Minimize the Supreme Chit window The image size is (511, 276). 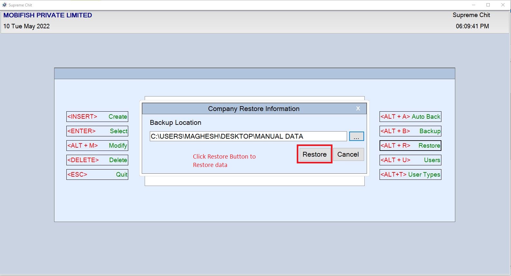(474, 5)
